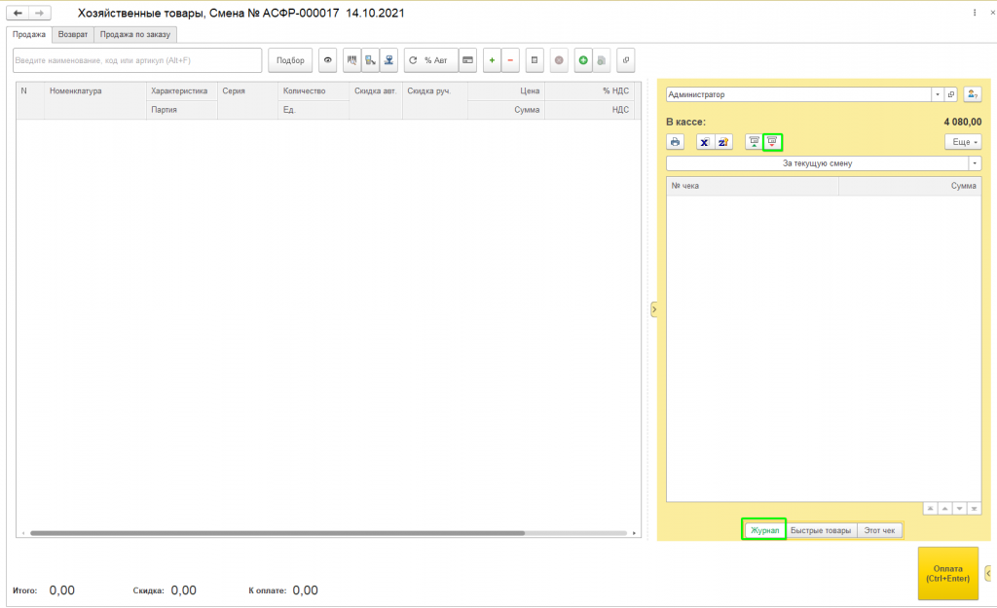Click the Серия column header

(x=247, y=100)
